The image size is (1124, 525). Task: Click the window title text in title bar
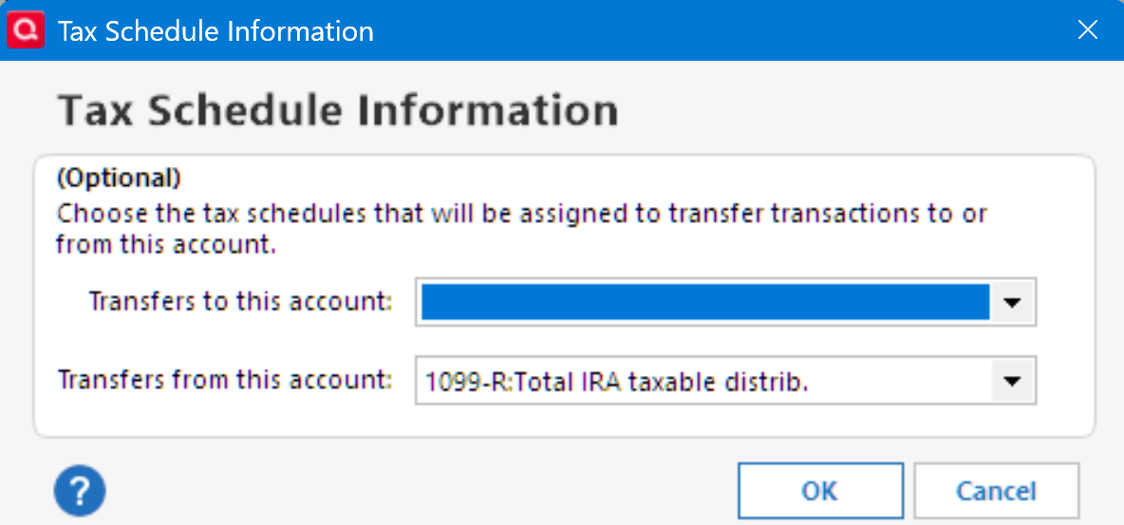point(215,31)
